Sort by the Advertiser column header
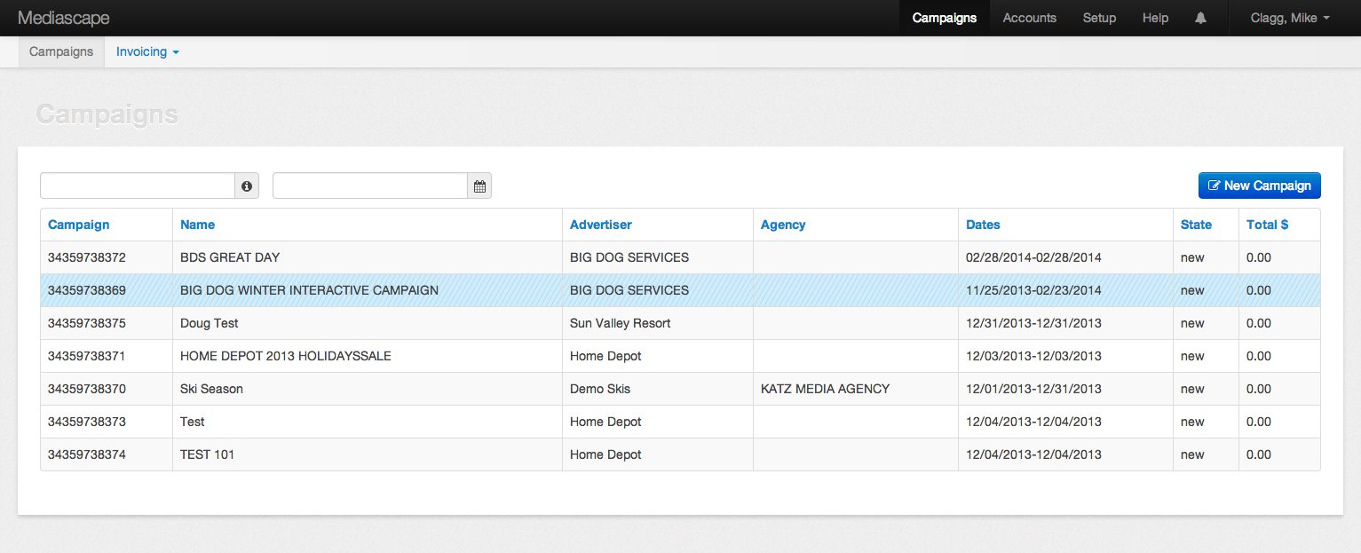The width and height of the screenshot is (1361, 553). [601, 225]
